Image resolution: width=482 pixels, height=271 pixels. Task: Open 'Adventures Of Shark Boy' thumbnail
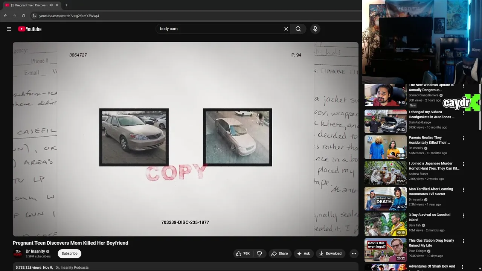click(385, 268)
